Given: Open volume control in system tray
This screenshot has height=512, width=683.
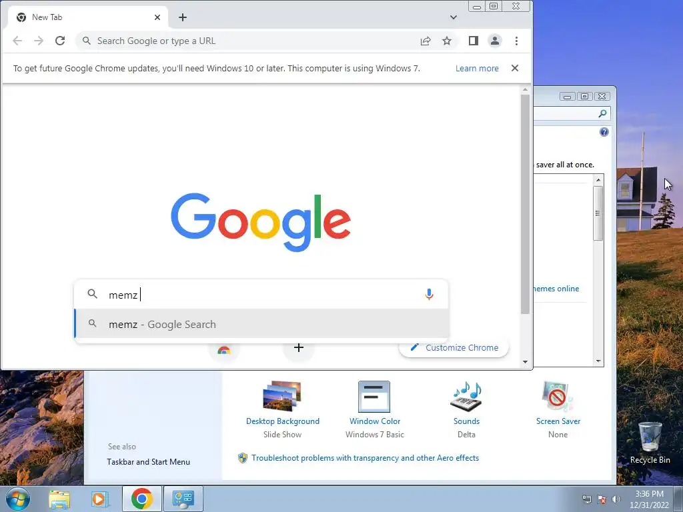Looking at the screenshot, I should point(616,499).
